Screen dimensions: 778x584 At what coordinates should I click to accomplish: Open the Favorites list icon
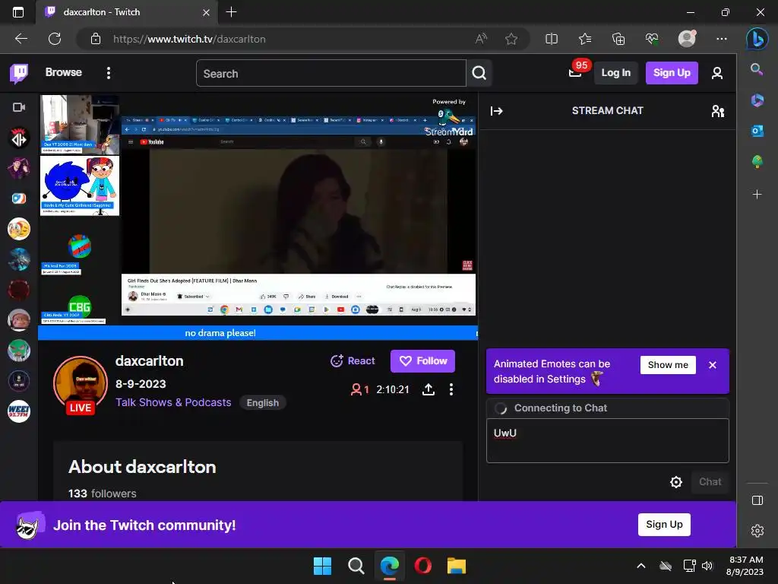[585, 39]
